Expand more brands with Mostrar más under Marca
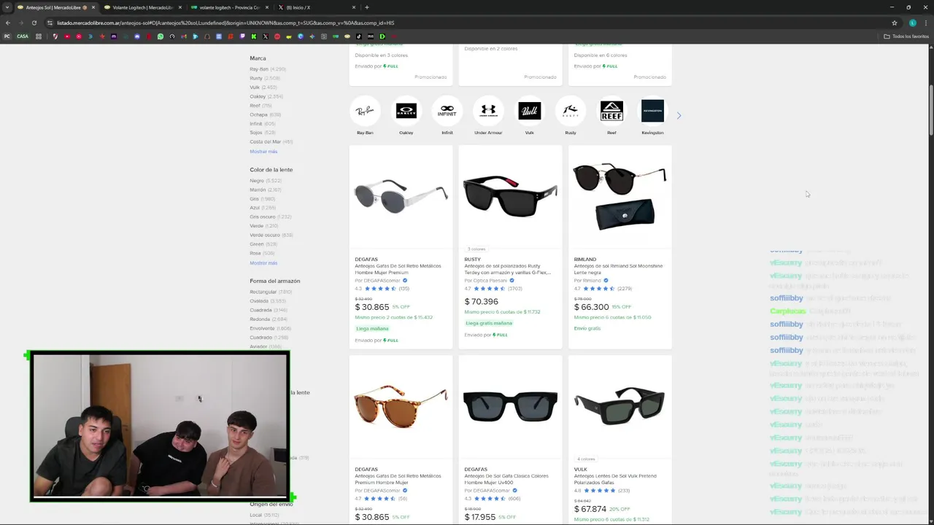 [263, 152]
